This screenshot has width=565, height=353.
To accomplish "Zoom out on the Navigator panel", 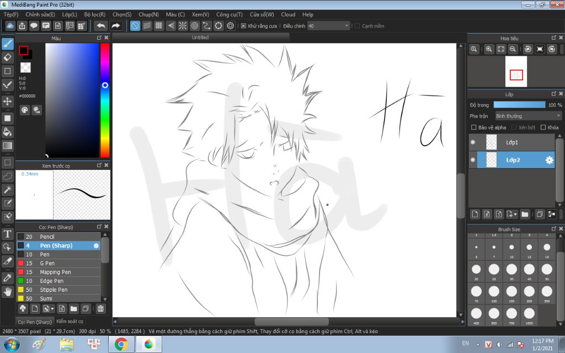I will (x=513, y=49).
